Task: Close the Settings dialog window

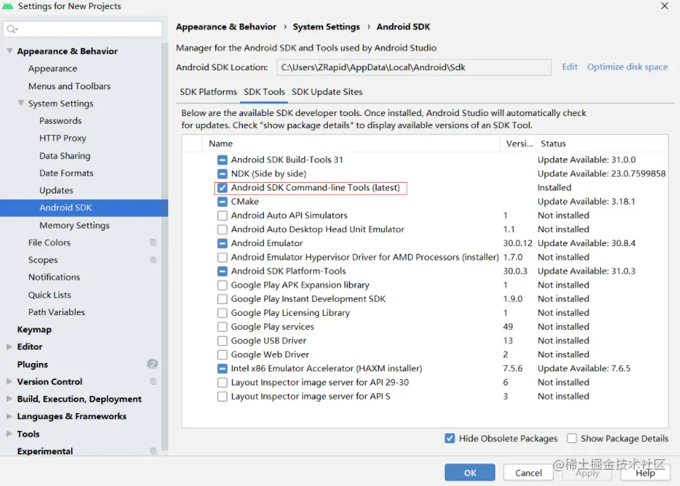Action: tap(665, 6)
